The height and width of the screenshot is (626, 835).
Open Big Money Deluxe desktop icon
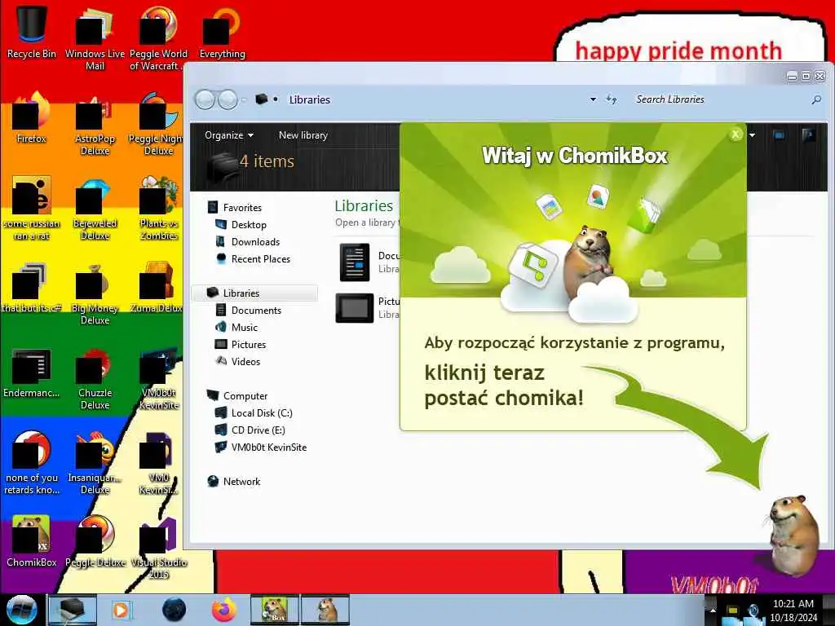click(x=95, y=293)
